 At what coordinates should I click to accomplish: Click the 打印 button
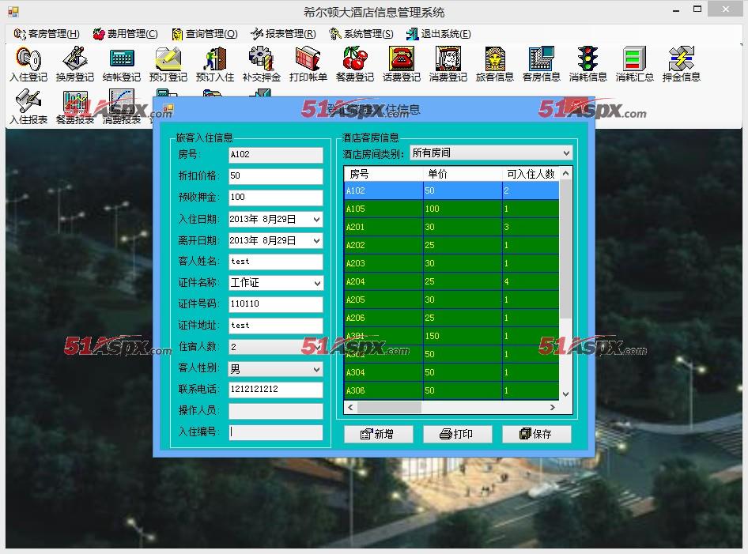coord(458,434)
